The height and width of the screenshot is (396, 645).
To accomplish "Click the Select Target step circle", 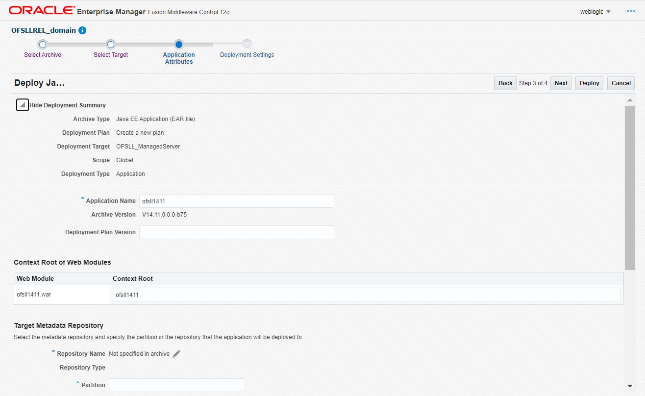I will (111, 44).
